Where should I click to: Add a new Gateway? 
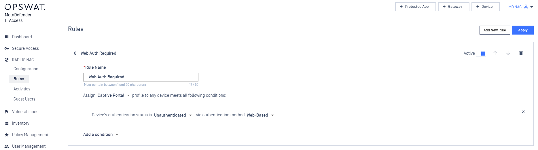454,7
